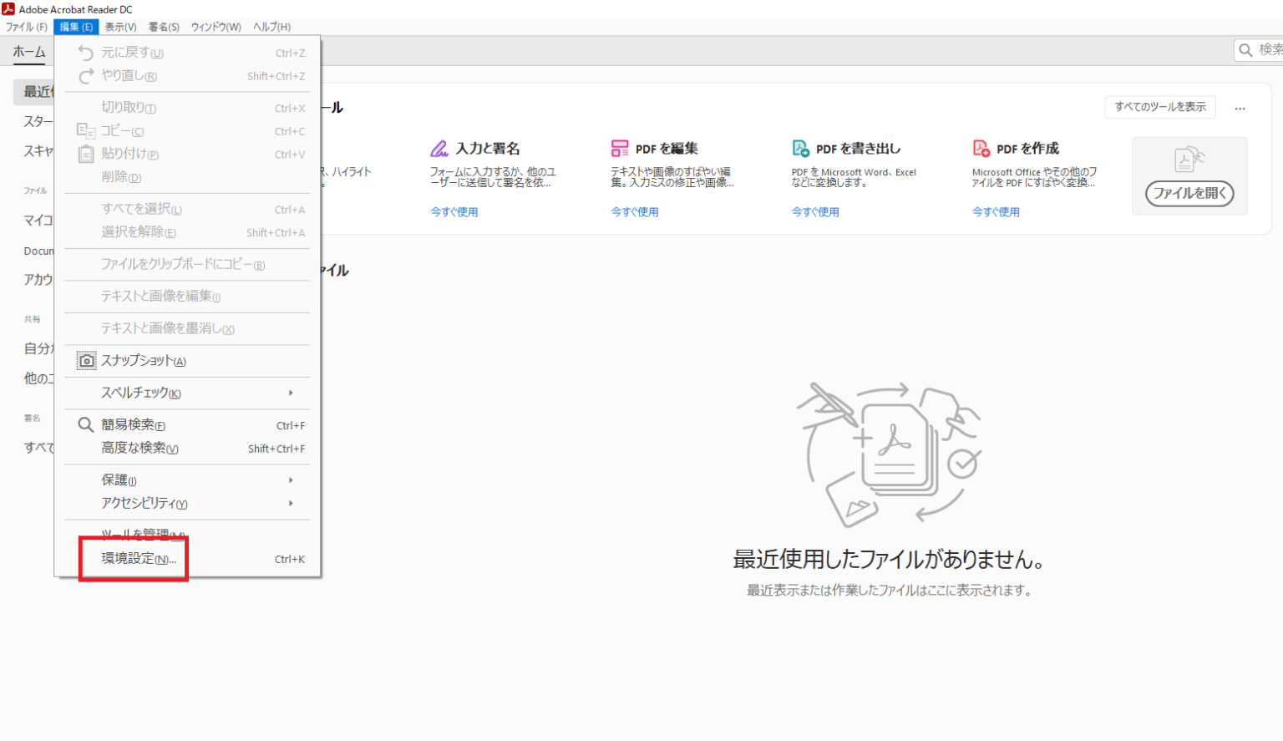Click the PDF を作成 tool icon
This screenshot has width=1283, height=741.
coord(981,149)
